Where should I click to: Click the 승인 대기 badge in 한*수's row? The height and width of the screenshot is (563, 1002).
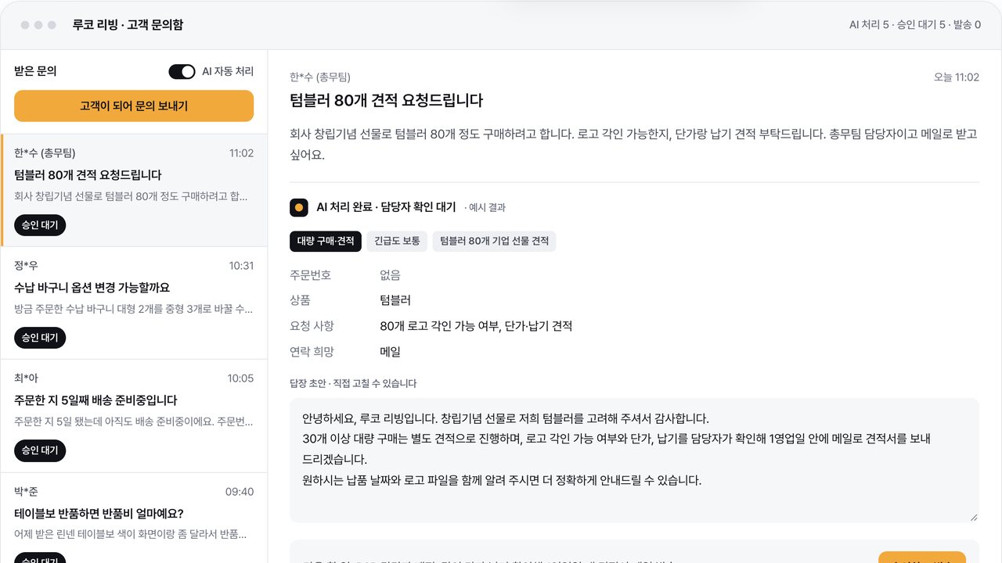click(x=40, y=225)
